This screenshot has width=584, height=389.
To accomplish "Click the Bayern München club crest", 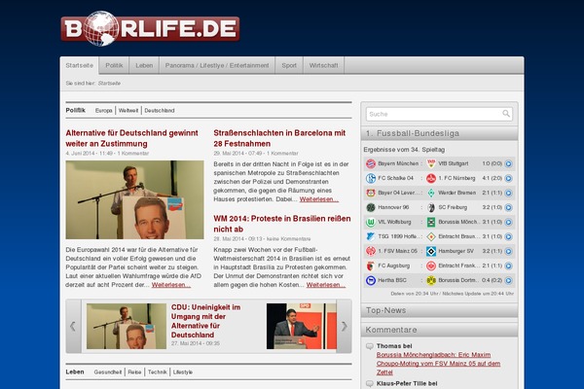I will coord(371,163).
